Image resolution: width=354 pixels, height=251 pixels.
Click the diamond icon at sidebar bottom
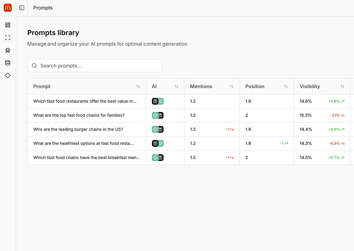point(8,75)
